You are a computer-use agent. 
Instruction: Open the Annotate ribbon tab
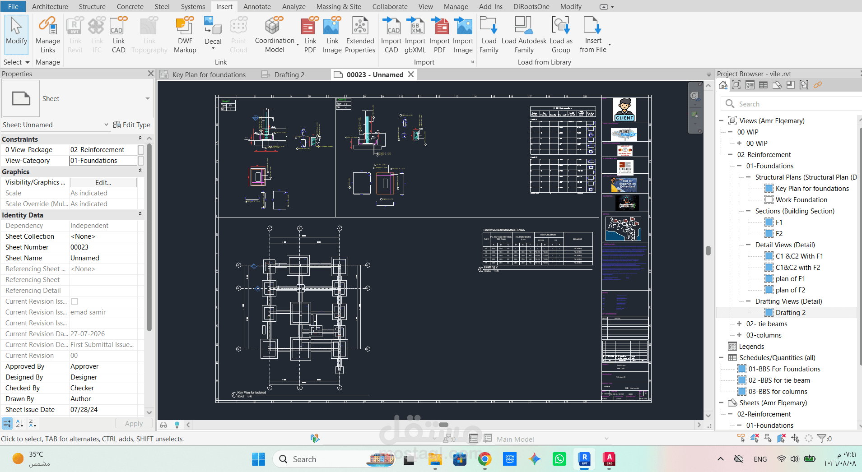(x=257, y=6)
